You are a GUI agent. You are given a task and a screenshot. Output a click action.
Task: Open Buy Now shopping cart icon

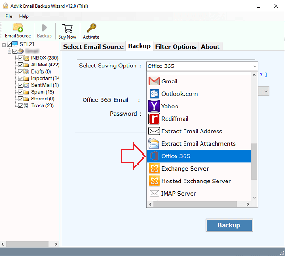(x=67, y=28)
